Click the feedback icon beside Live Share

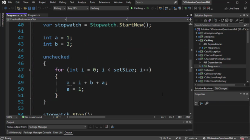[x=245, y=8]
